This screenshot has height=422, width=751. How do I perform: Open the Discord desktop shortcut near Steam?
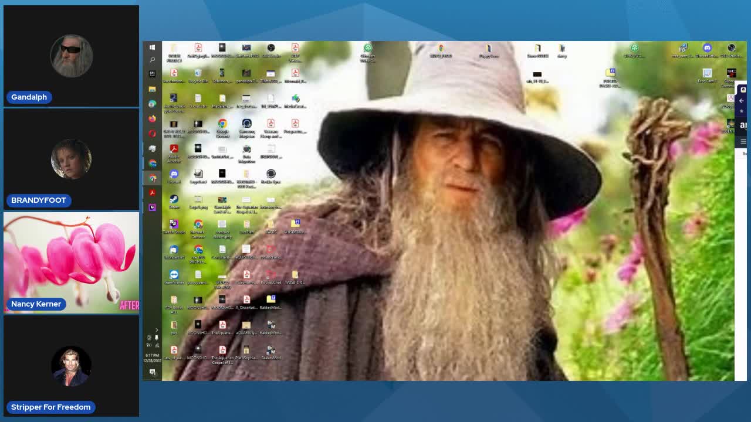174,177
